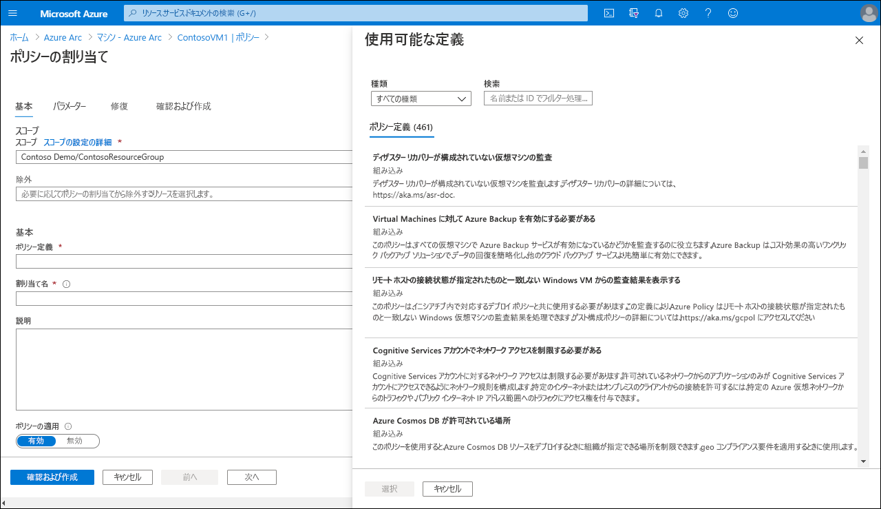Open the hamburger portal menu
This screenshot has height=509, width=881.
click(x=12, y=13)
